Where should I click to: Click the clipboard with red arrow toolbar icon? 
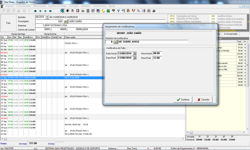pyautogui.click(x=128, y=11)
